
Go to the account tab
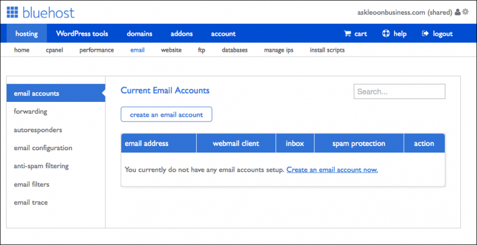[x=223, y=33]
